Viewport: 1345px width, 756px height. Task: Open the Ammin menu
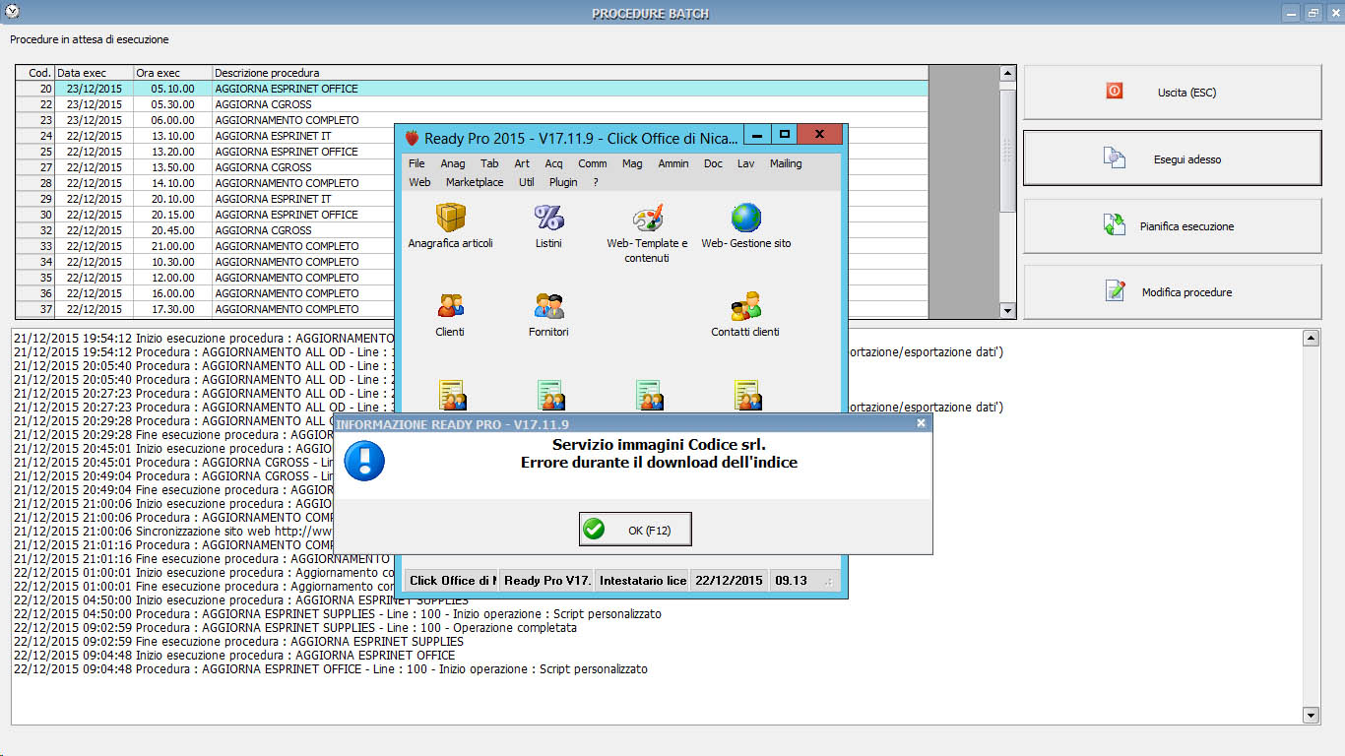[673, 163]
